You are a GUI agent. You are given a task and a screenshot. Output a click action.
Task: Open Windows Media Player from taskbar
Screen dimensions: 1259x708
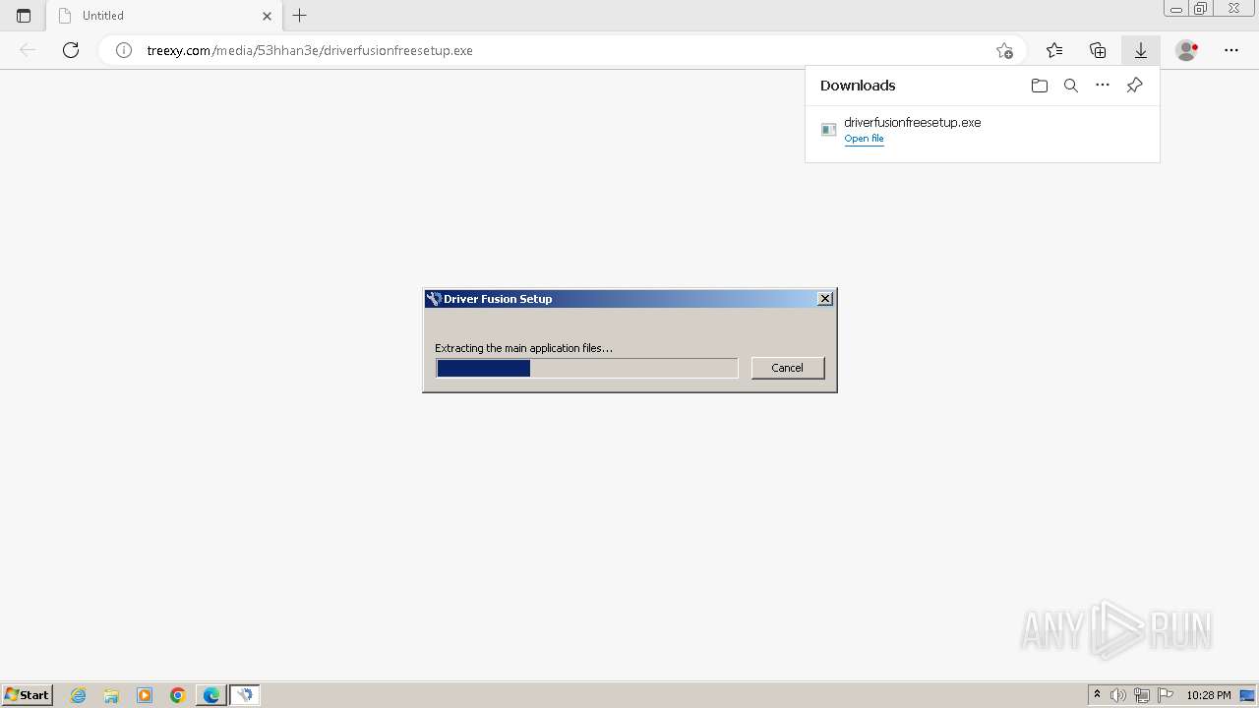145,695
